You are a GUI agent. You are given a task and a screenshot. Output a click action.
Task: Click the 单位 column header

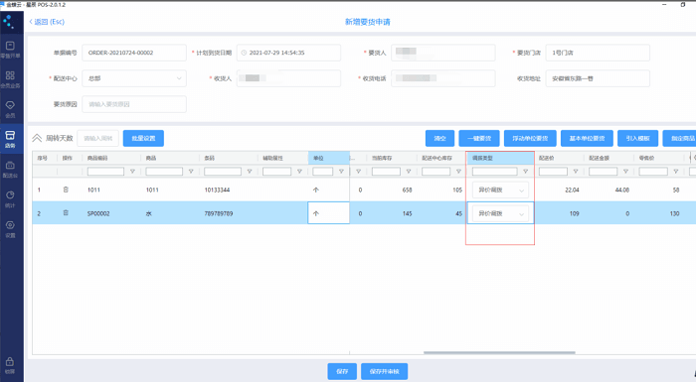click(x=329, y=158)
